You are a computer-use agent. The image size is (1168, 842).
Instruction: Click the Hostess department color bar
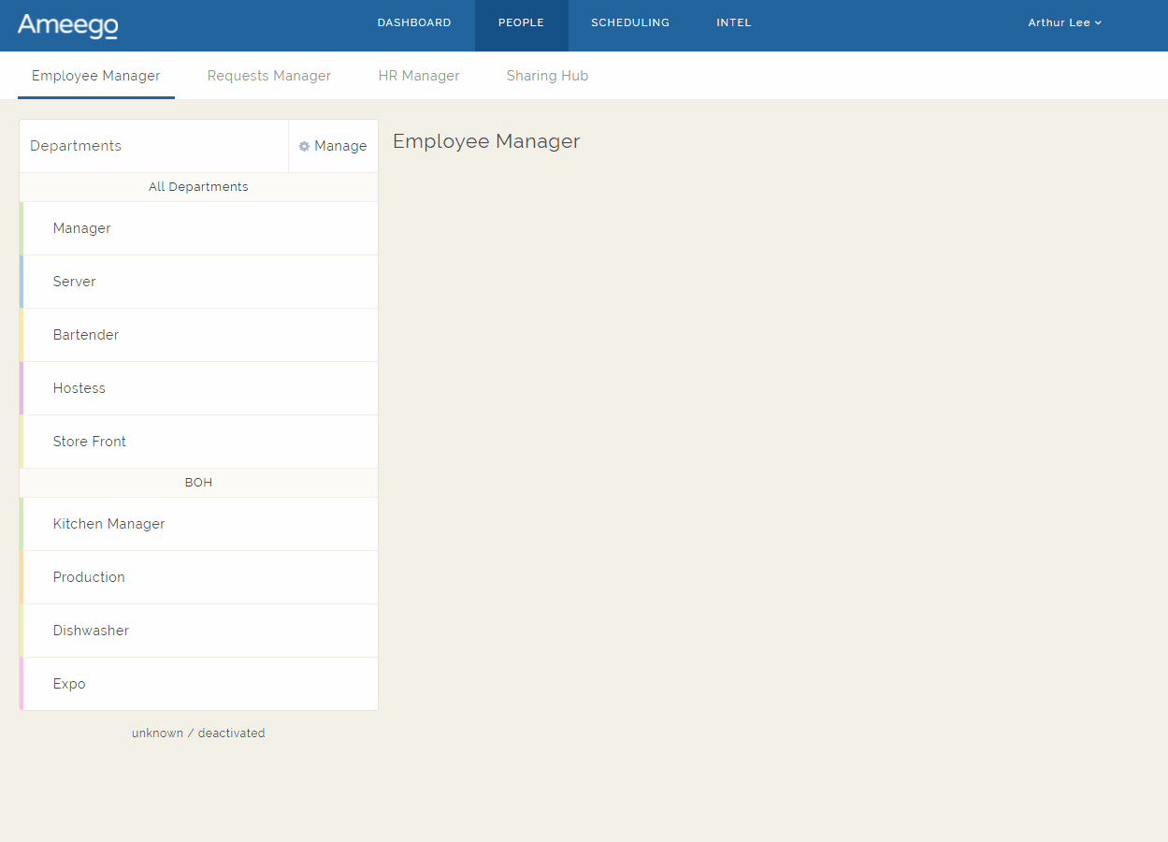pos(22,388)
